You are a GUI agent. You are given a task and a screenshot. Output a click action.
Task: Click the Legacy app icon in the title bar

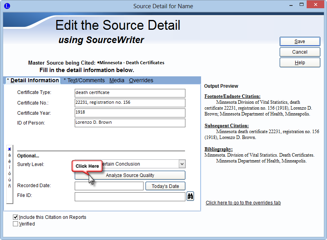pyautogui.click(x=7, y=6)
